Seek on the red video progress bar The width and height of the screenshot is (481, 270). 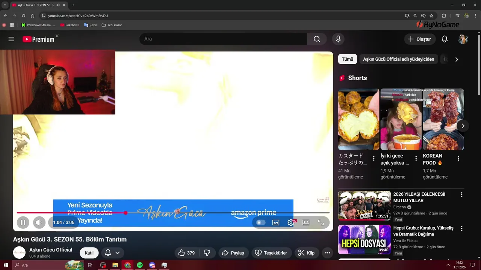(173, 213)
